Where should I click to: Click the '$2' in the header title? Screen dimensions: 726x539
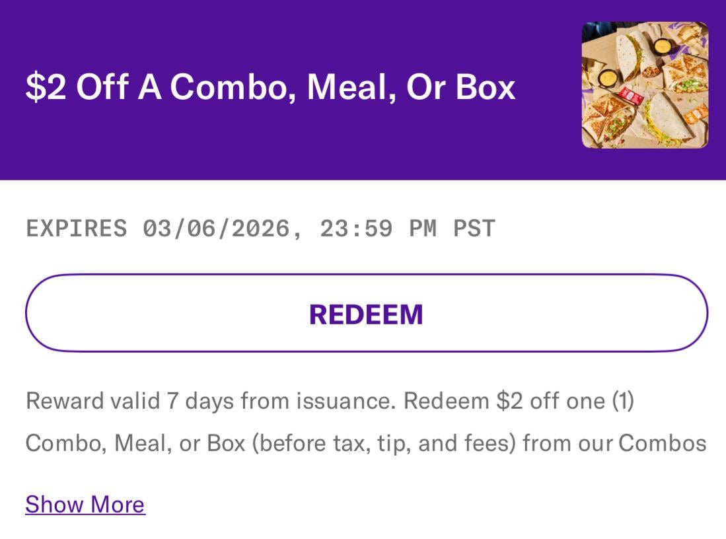[x=46, y=88]
